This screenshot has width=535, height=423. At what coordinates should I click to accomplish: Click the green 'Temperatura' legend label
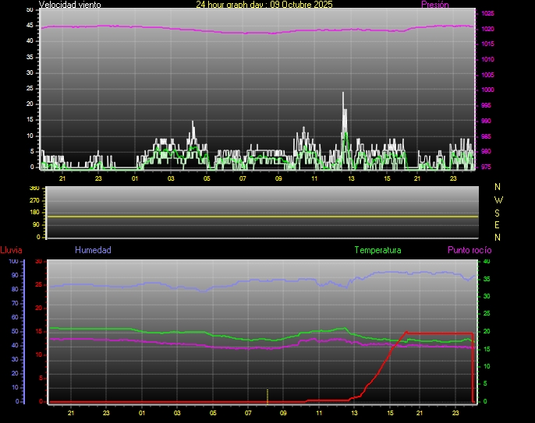(x=377, y=250)
